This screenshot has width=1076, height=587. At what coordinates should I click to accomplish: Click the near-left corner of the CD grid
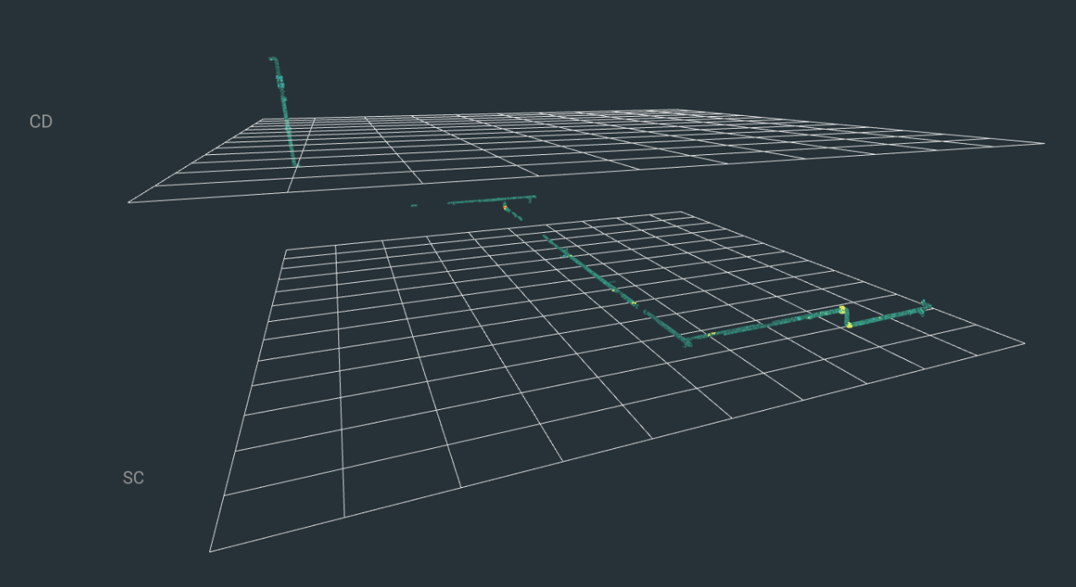point(129,202)
